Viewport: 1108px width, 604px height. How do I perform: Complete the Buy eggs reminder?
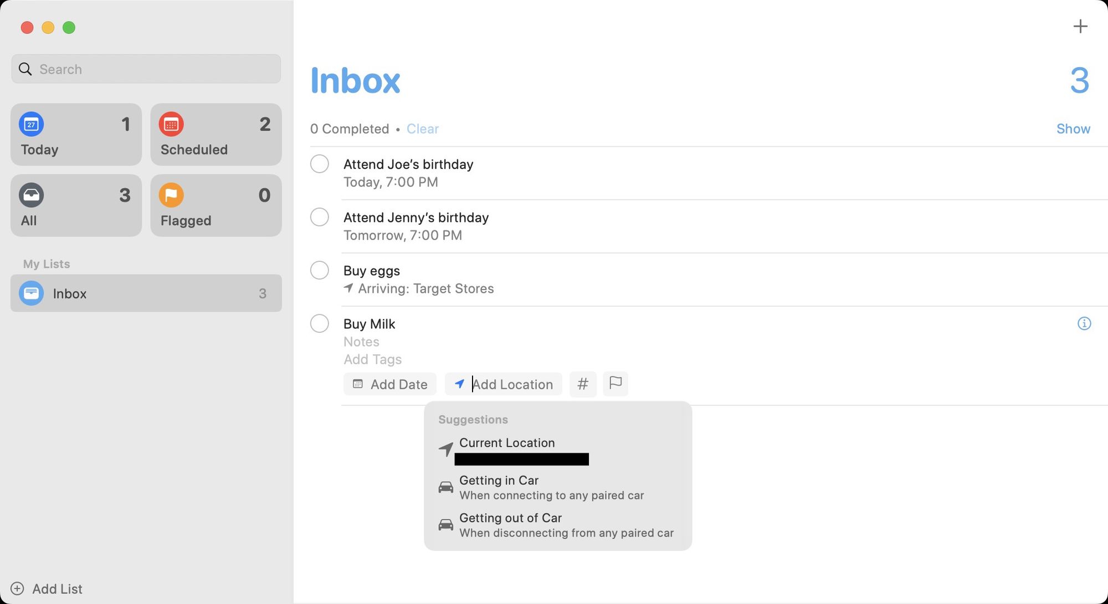(x=320, y=270)
